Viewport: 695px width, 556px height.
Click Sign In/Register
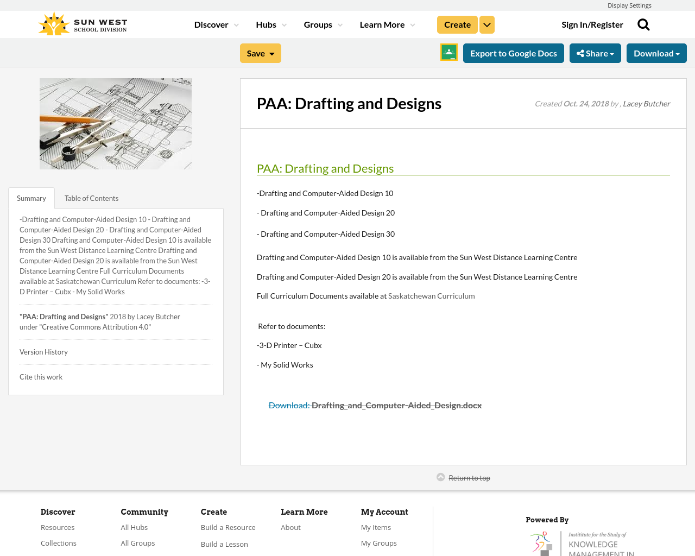pos(592,23)
